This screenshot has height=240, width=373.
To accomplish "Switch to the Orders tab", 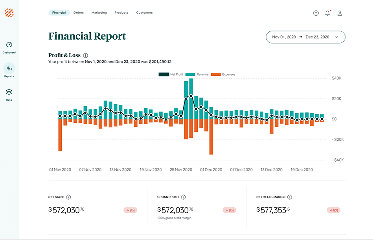I will pyautogui.click(x=78, y=12).
